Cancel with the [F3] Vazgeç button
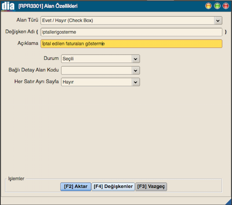This screenshot has width=232, height=205. click(151, 186)
